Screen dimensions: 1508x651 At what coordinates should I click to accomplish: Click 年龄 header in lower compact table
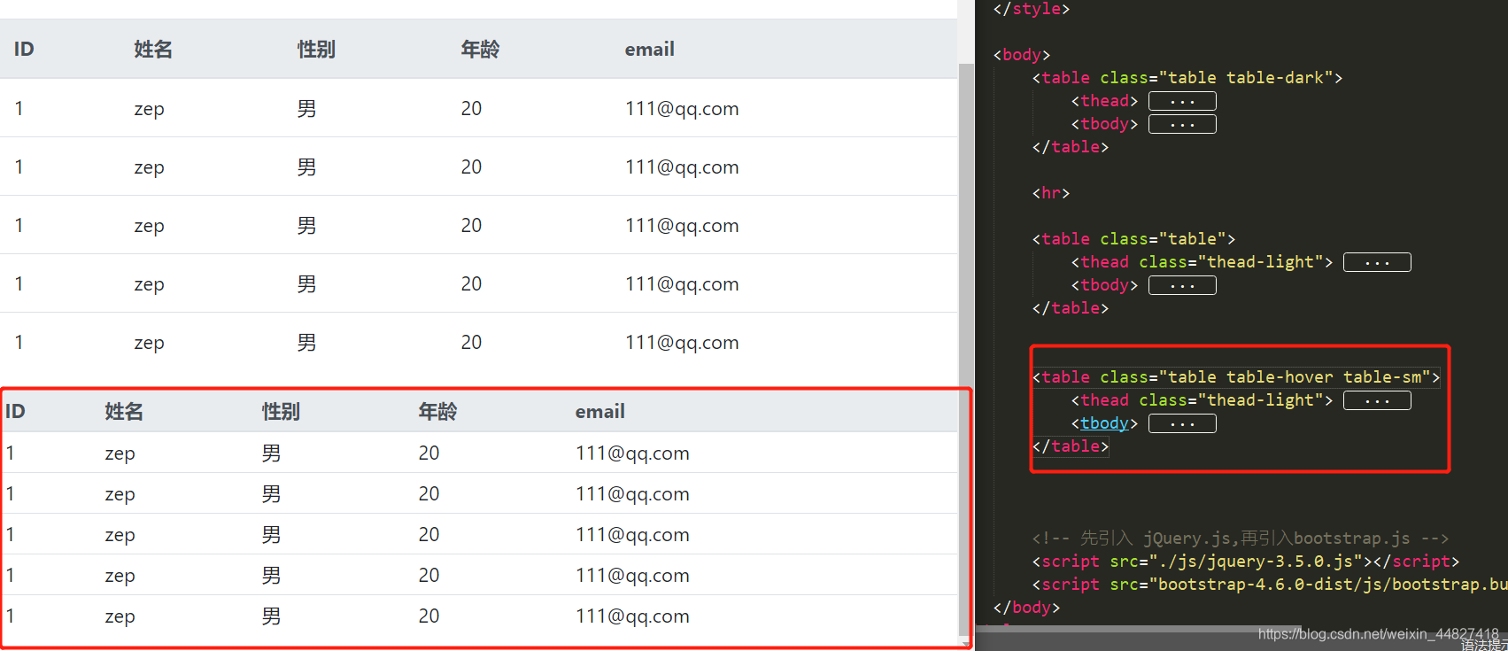point(437,412)
